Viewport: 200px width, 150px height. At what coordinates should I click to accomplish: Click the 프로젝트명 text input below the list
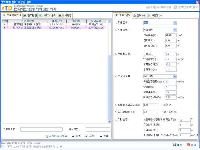point(41,129)
